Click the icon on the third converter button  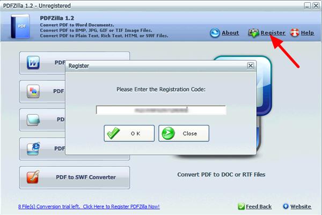tap(33, 120)
